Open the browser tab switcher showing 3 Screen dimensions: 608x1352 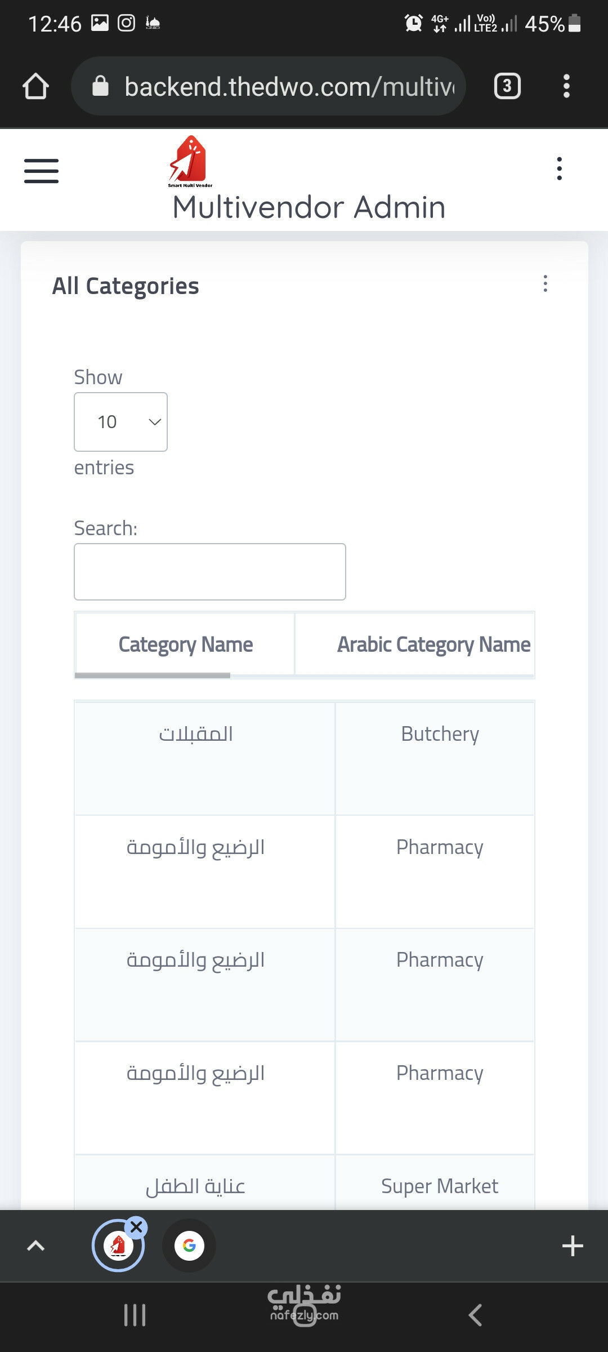507,86
